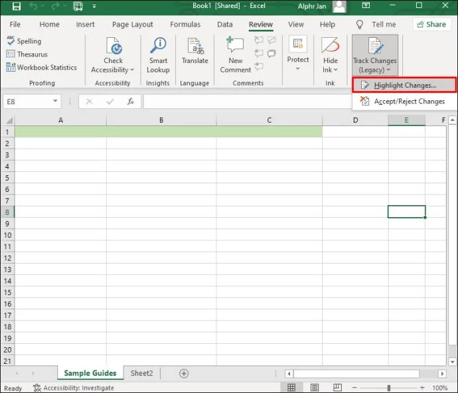Switch to the Page Layout tab
This screenshot has width=458, height=393.
132,25
